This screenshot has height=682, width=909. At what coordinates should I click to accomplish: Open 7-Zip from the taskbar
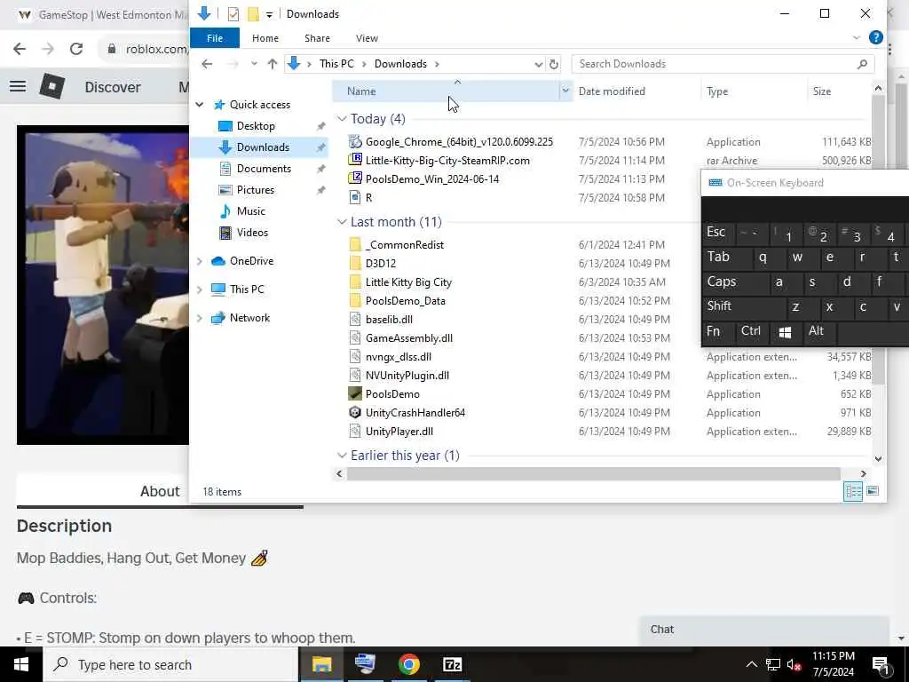point(452,664)
